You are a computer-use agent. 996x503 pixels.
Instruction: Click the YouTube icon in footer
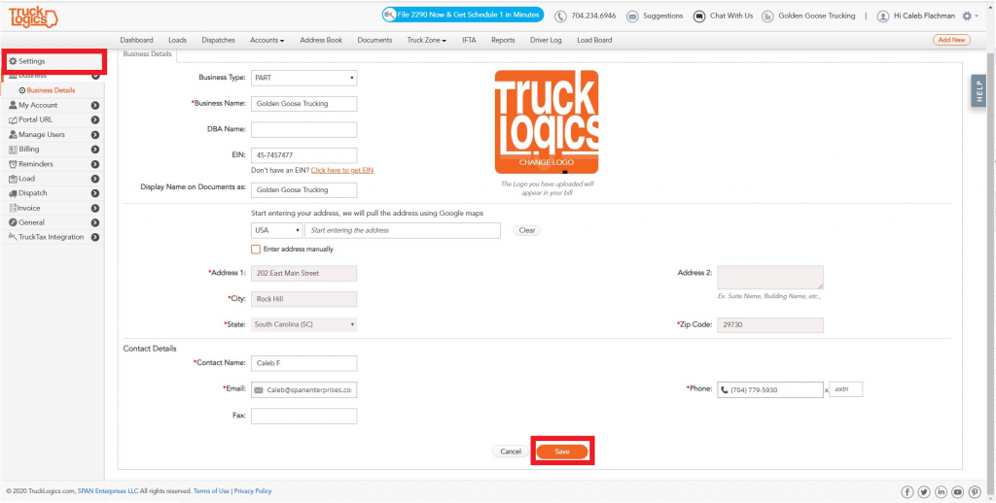pos(957,491)
